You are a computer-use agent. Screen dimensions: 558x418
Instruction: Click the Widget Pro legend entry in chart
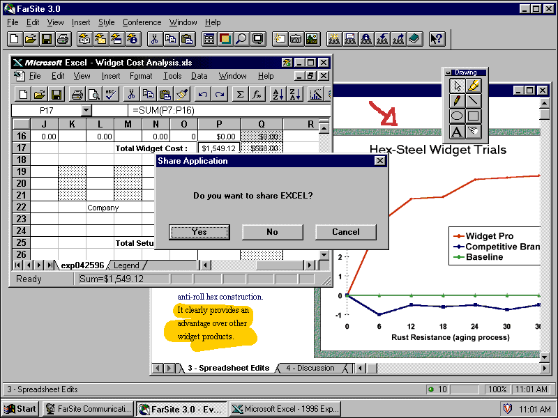click(483, 236)
